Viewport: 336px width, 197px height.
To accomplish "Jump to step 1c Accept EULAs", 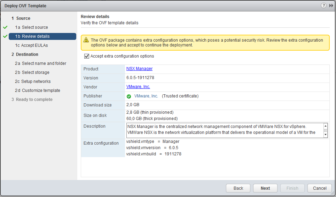I will point(31,45).
